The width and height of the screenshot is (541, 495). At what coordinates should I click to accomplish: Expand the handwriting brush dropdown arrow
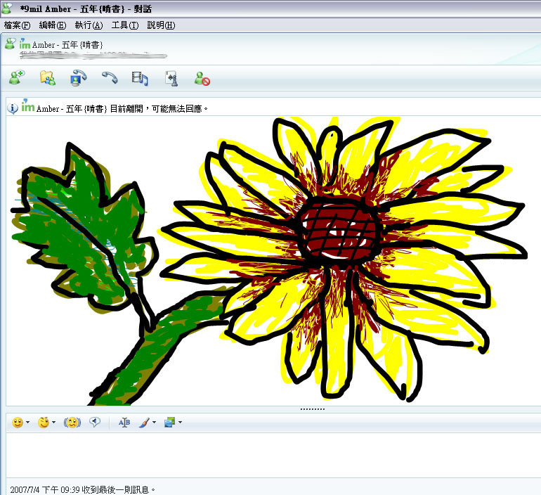pyautogui.click(x=155, y=422)
